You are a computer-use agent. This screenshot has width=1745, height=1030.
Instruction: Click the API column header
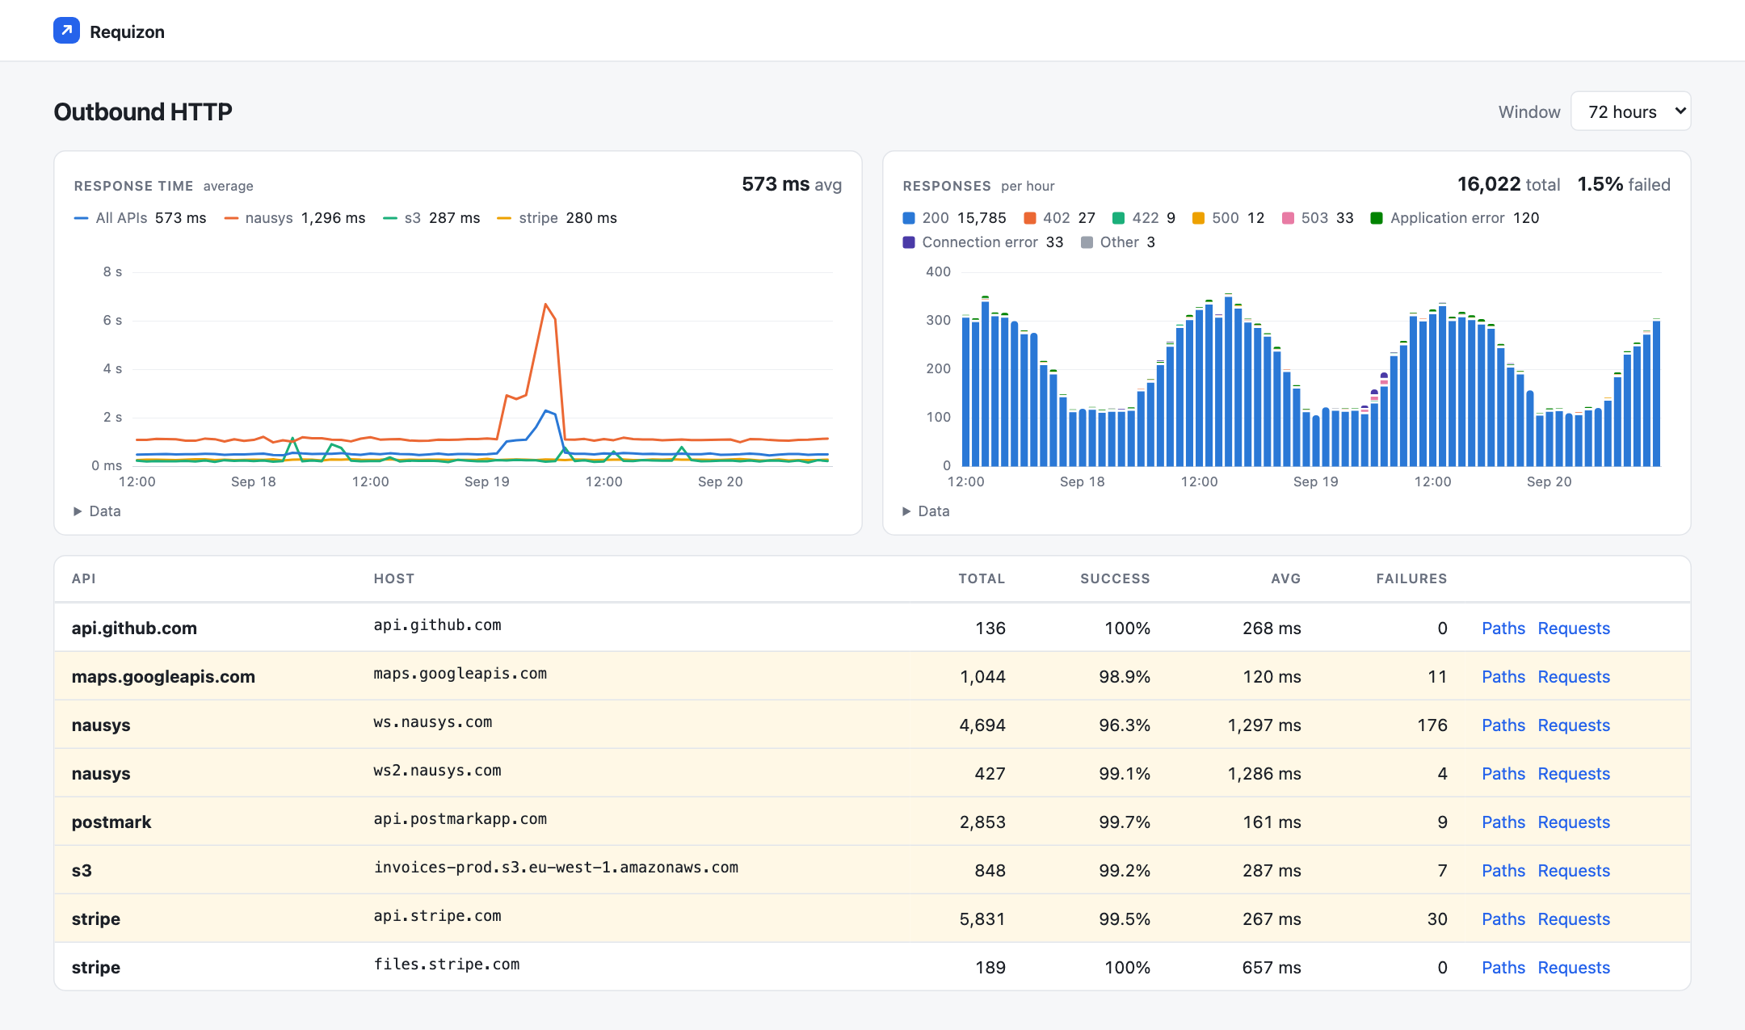tap(84, 578)
